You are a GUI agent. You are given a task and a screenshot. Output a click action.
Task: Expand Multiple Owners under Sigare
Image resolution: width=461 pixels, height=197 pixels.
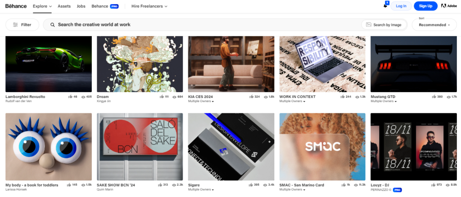201,190
